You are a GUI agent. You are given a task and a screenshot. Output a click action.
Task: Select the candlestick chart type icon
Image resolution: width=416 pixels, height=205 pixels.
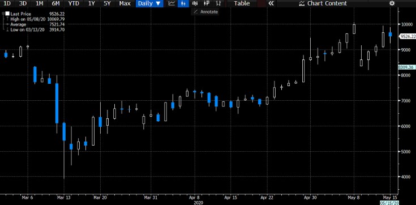coord(183,3)
